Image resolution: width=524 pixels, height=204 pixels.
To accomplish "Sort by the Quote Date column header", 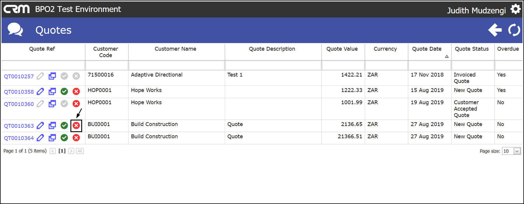I will tap(427, 49).
